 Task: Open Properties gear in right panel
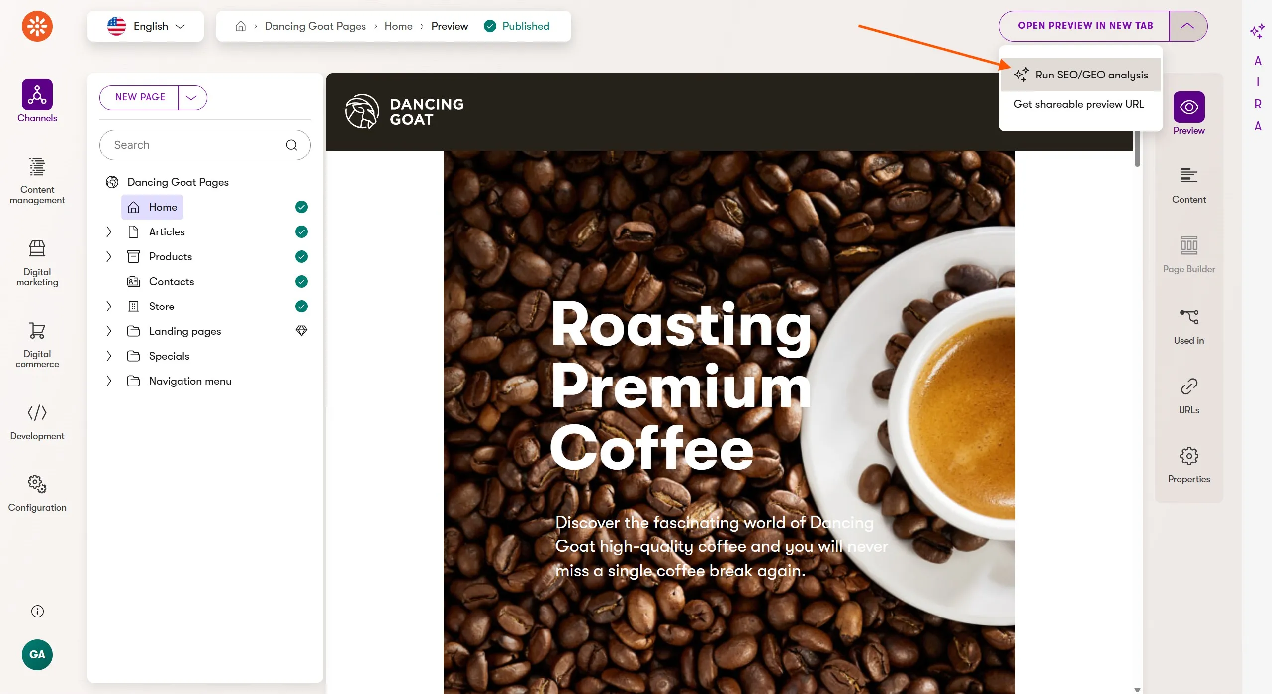pyautogui.click(x=1188, y=456)
